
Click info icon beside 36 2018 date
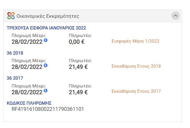(45, 65)
